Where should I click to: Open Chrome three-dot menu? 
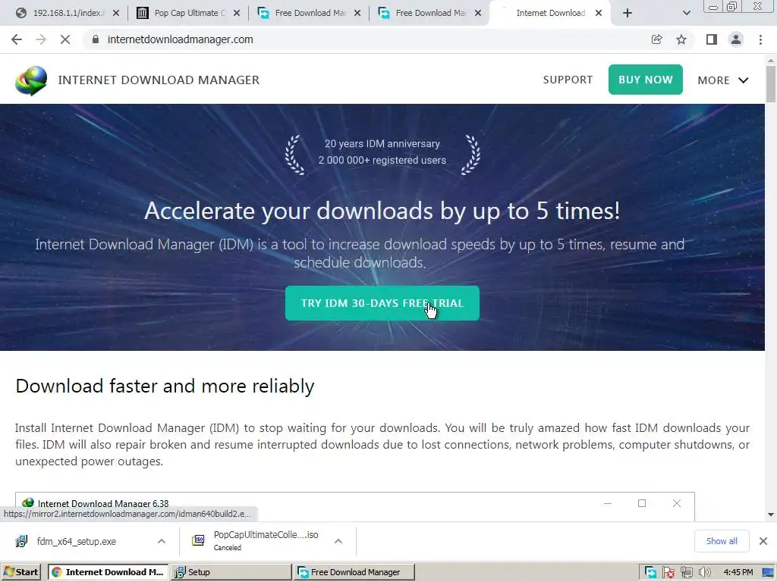tap(760, 39)
